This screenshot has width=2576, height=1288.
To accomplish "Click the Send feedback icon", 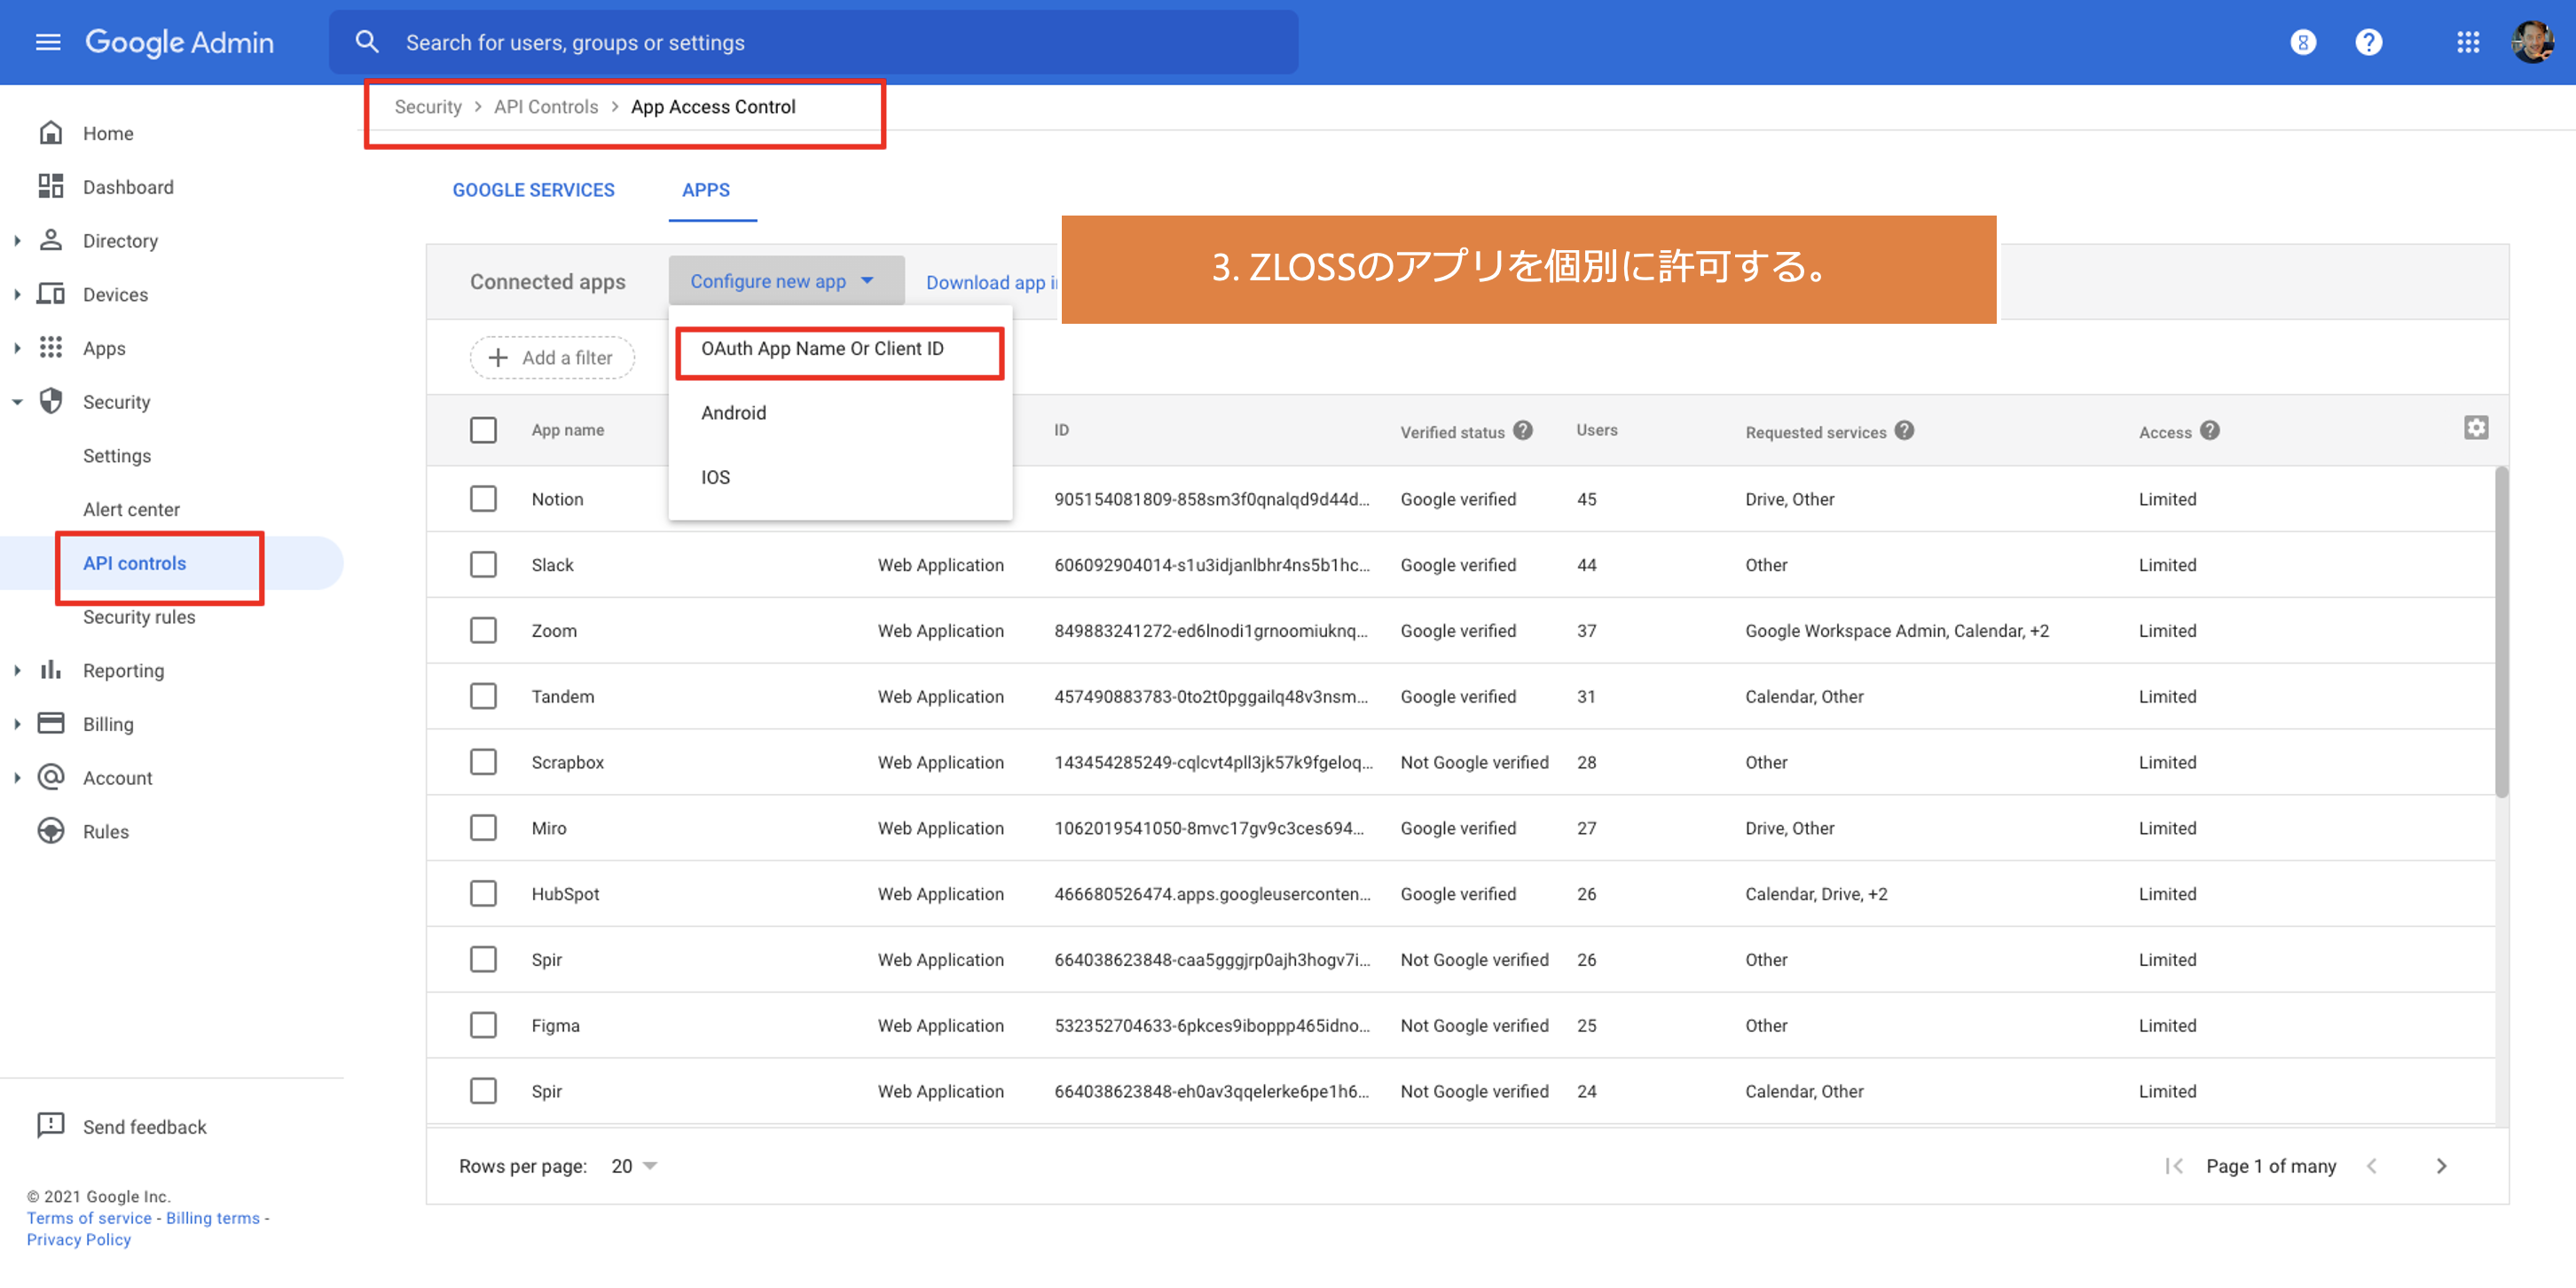I will 51,1126.
